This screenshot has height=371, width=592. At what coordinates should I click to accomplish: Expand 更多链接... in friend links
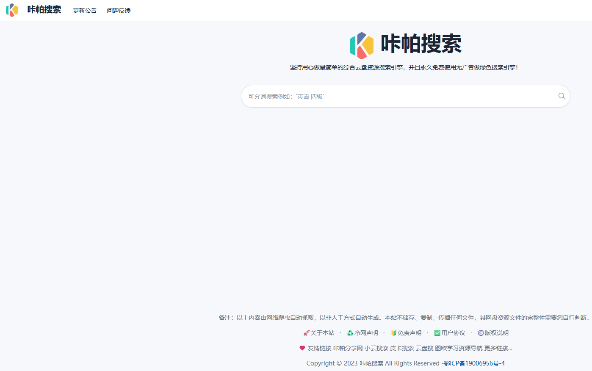498,348
